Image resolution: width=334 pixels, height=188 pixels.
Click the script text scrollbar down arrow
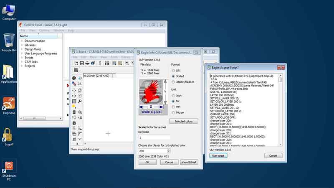point(280,144)
